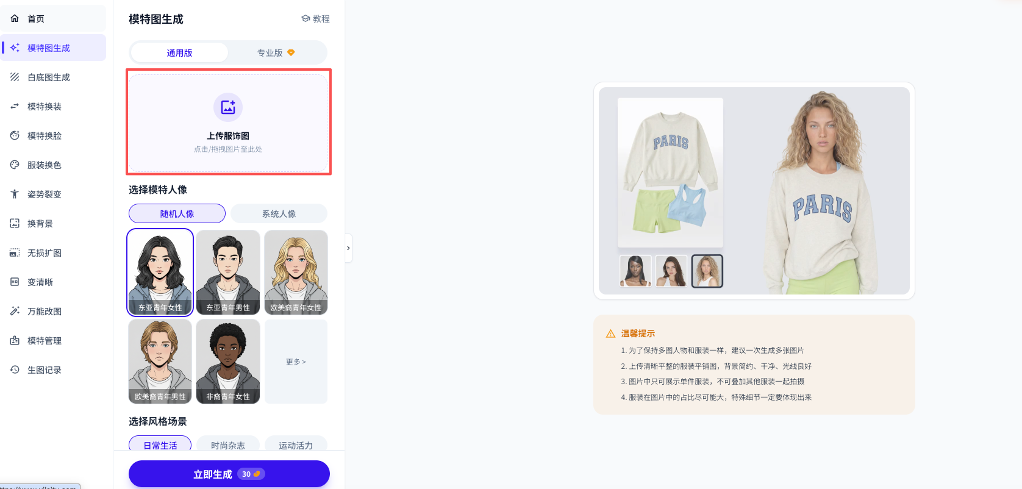The image size is (1022, 489).
Task: Click the upload image icon in the dropzone
Action: coord(228,107)
